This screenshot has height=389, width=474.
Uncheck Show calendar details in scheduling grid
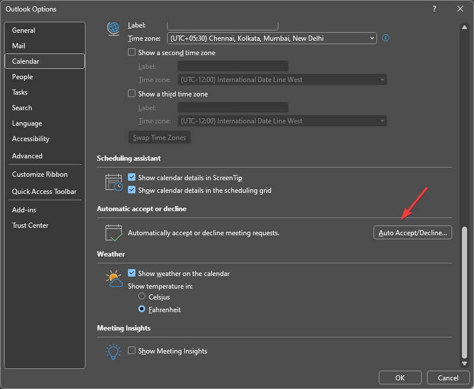(x=131, y=190)
